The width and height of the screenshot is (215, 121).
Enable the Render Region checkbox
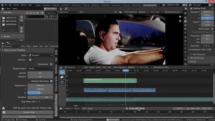tap(212, 29)
